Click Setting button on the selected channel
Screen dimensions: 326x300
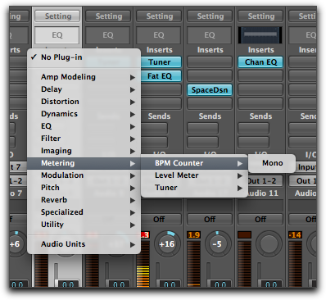pyautogui.click(x=57, y=16)
